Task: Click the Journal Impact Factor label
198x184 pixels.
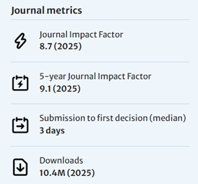Action: coord(81,35)
